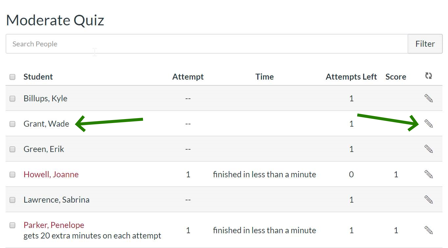Open pencil editor for Erik Green
The height and width of the screenshot is (248, 448).
tap(428, 149)
